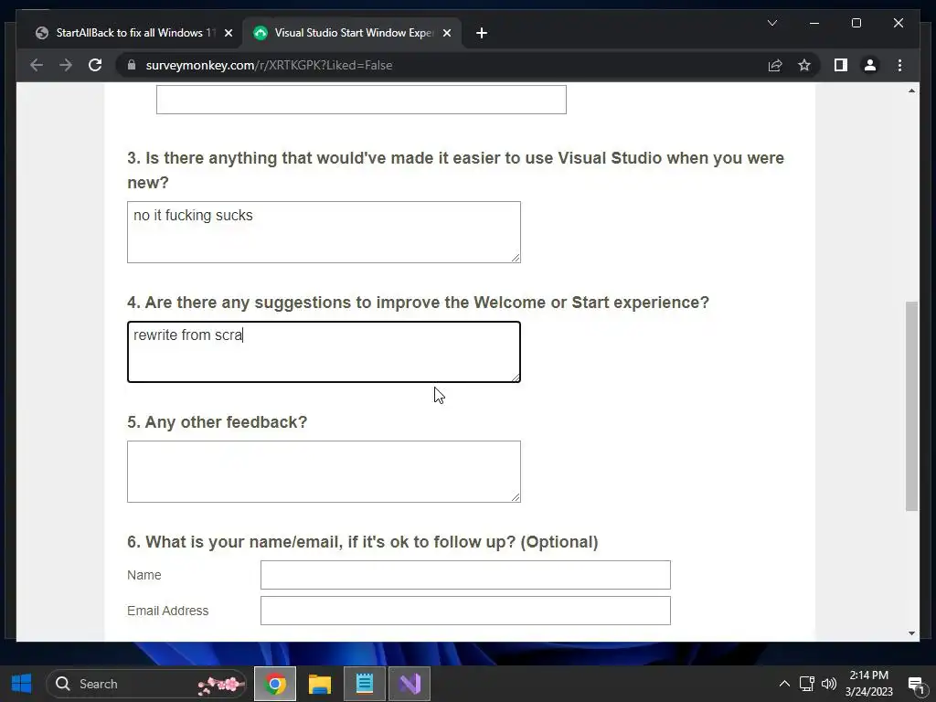936x702 pixels.
Task: Click the padlock site info icon
Action: pyautogui.click(x=132, y=65)
